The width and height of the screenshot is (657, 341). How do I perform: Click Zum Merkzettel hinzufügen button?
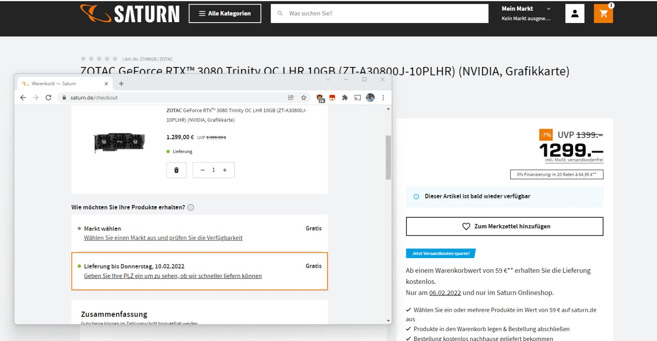505,226
